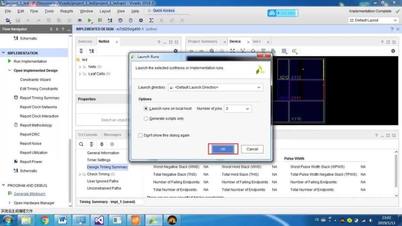Screen dimensions: 402x226
Task: Click Report Utilization
Action: [x=33, y=153]
